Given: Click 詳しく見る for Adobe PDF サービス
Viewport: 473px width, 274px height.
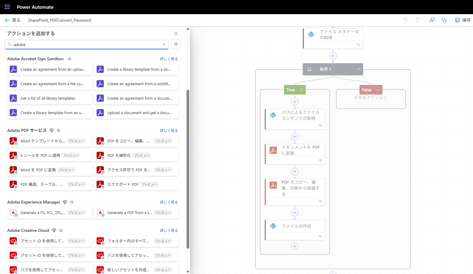Looking at the screenshot, I should (x=169, y=130).
